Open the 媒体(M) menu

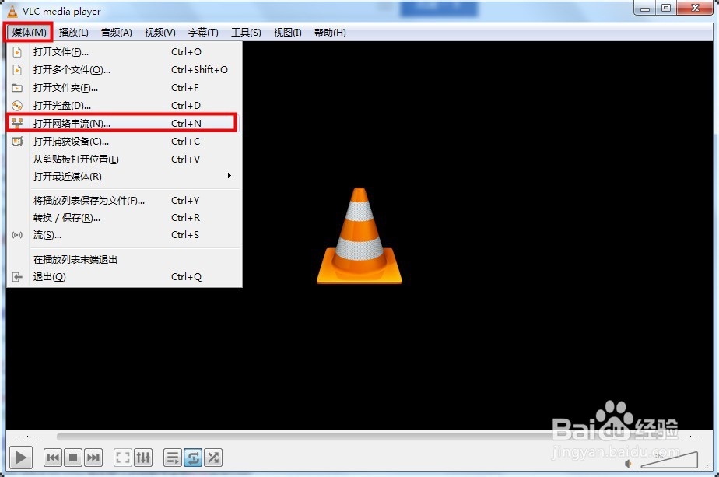coord(29,33)
